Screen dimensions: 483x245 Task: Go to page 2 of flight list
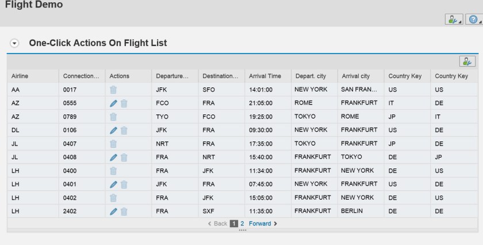(x=243, y=224)
